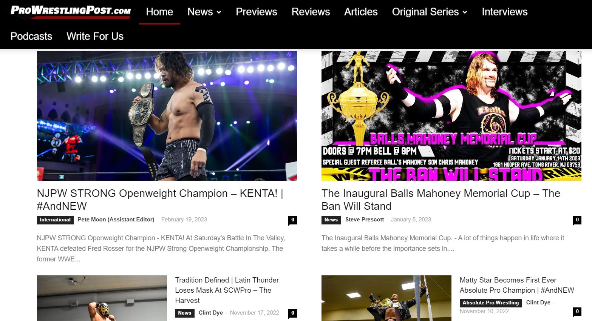Expand the Original Series dropdown menu
592x321 pixels.
tap(430, 12)
